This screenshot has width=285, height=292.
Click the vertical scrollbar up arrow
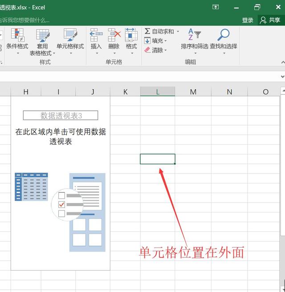283,91
